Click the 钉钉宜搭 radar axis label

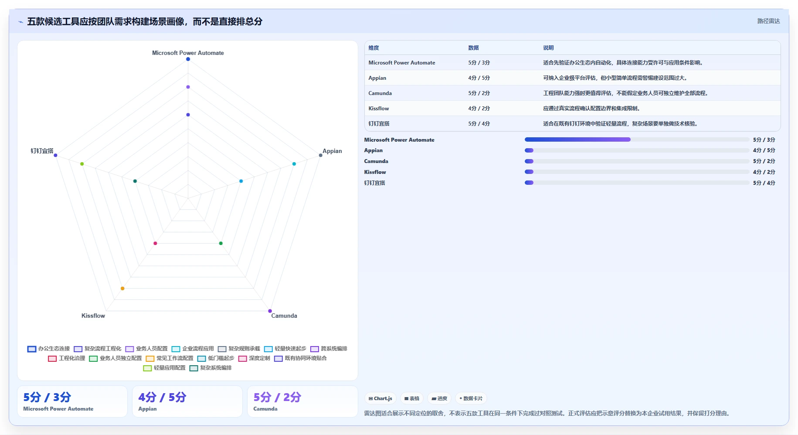tap(42, 151)
